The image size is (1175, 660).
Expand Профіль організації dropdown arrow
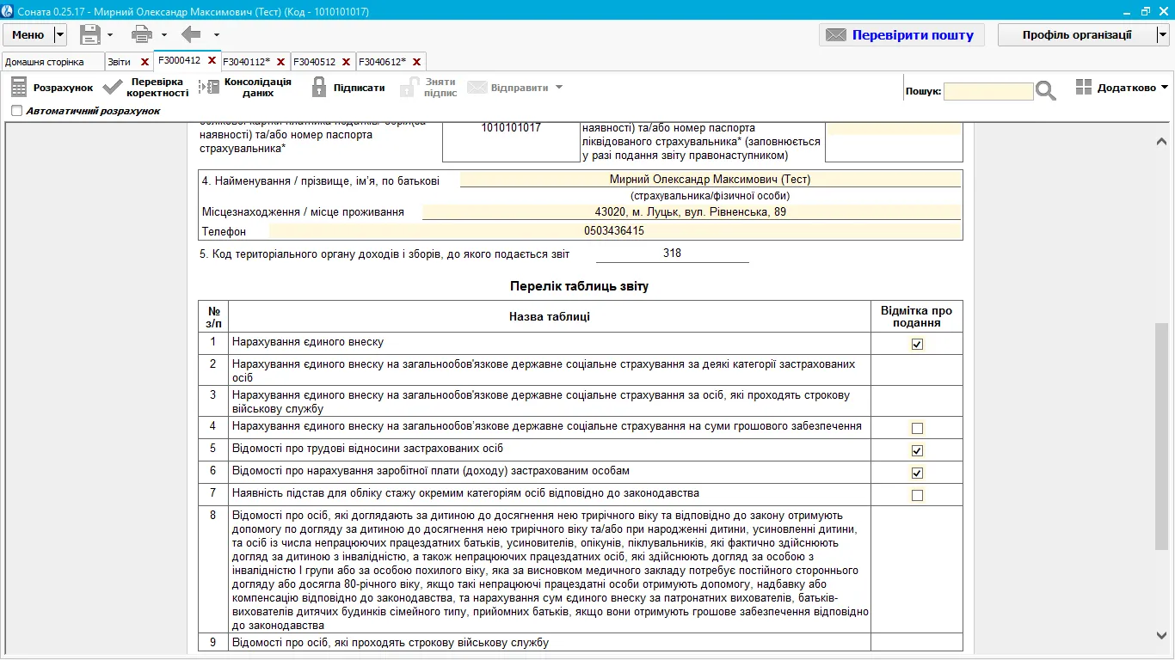click(x=1163, y=35)
